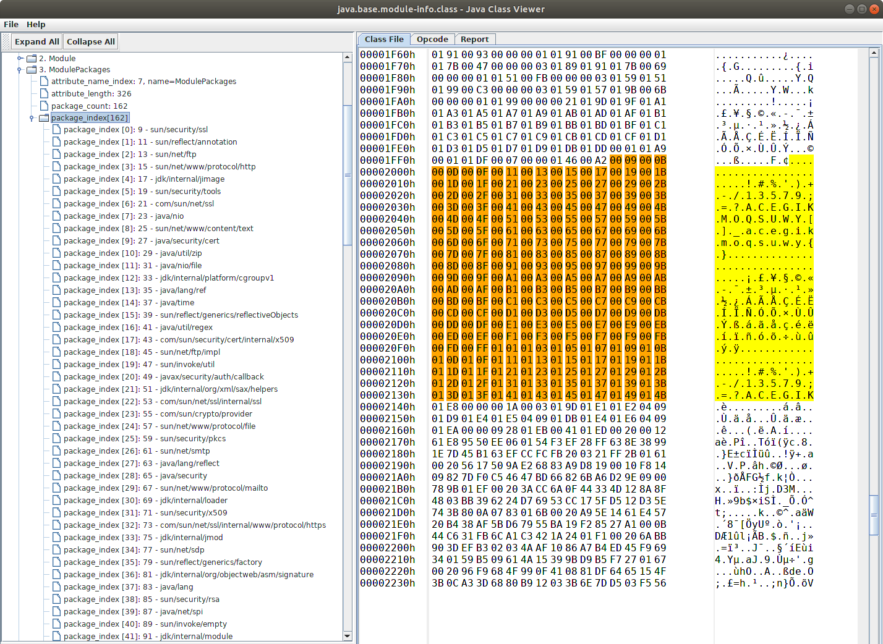The width and height of the screenshot is (883, 644).
Task: Click file icon of package_index [4] jdk/internal/jimage
Action: 56,179
